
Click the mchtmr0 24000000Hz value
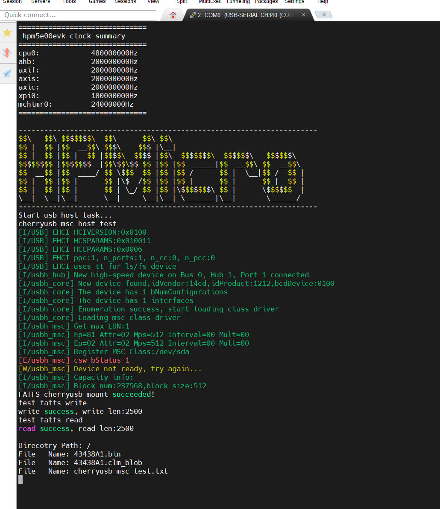tap(112, 104)
